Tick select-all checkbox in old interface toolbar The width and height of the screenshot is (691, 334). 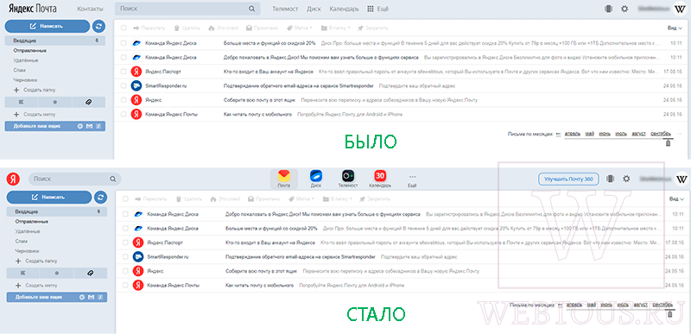124,28
